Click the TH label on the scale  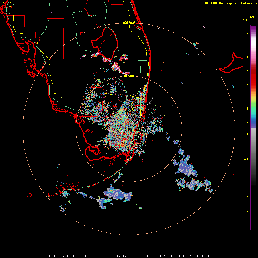point(246,223)
